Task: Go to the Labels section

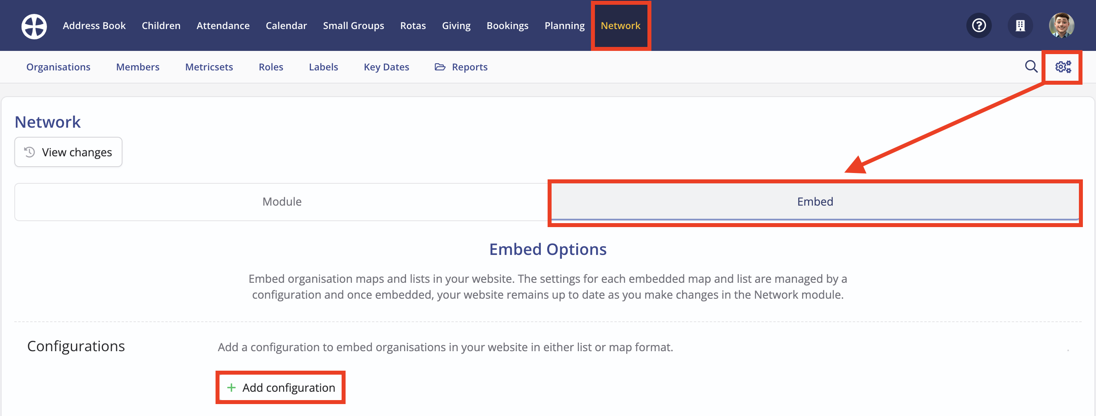Action: (x=323, y=67)
